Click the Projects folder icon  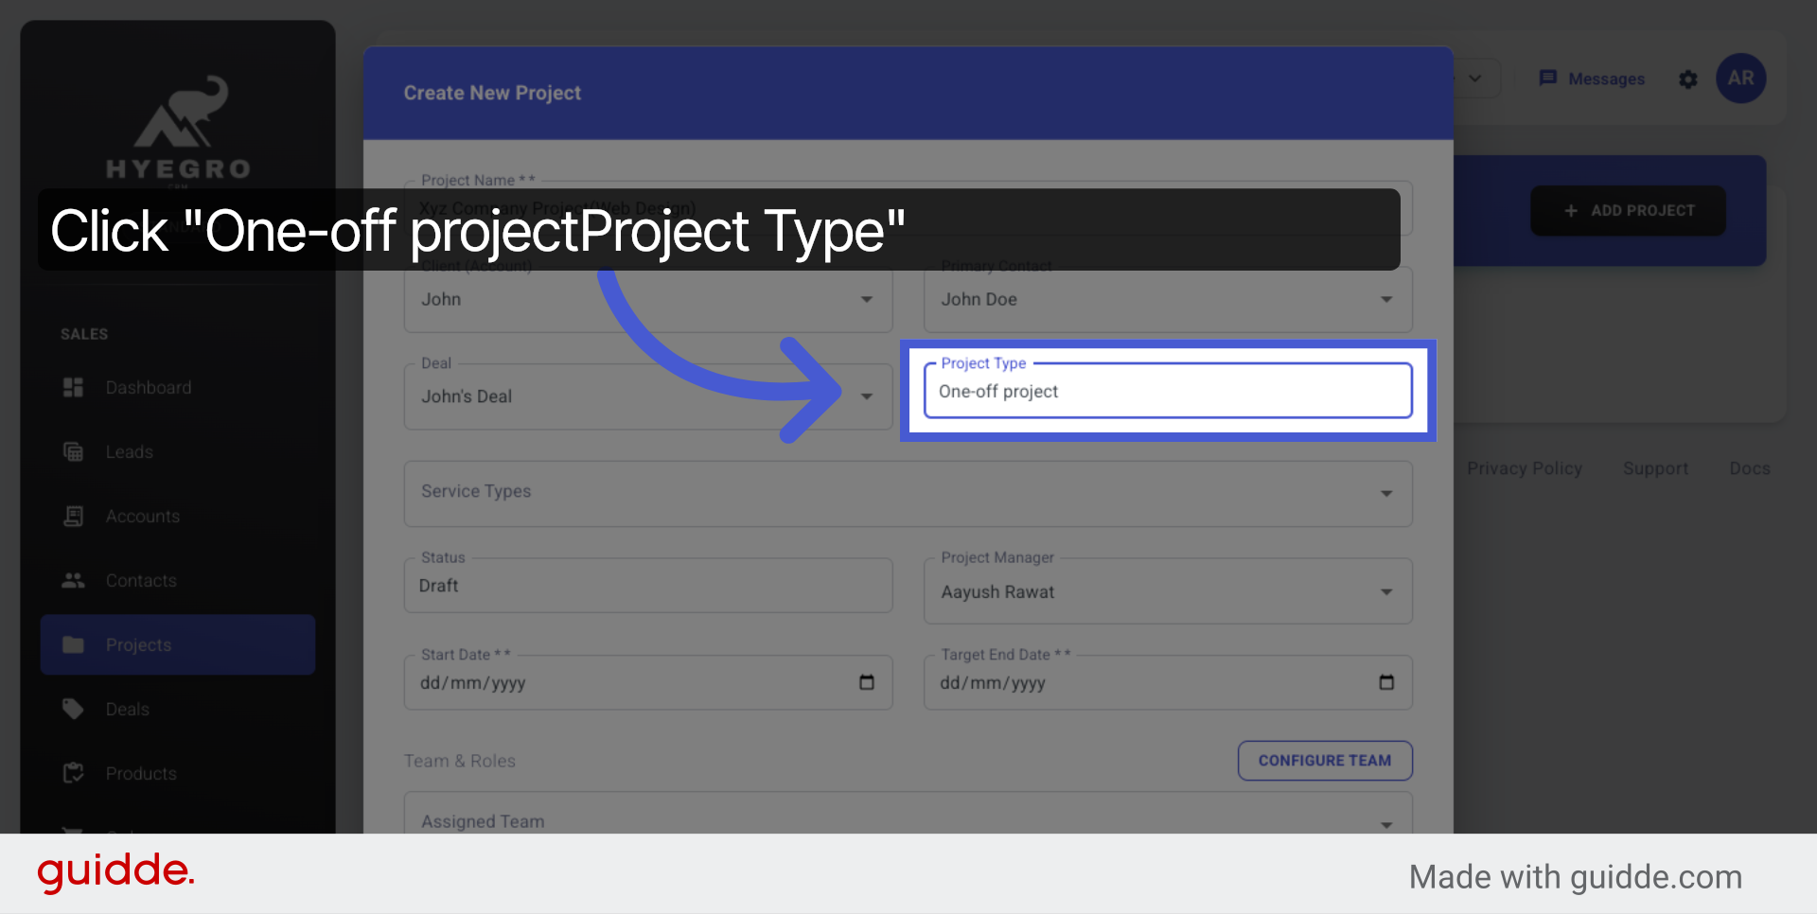pos(73,644)
